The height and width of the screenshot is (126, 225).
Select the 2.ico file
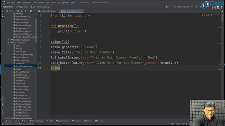17,46
